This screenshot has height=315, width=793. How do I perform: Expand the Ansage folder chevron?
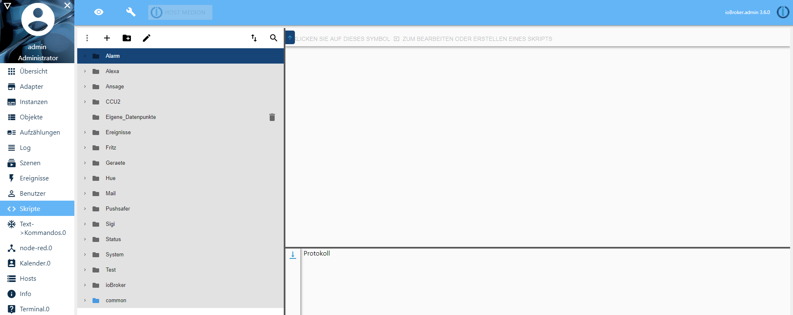point(85,86)
